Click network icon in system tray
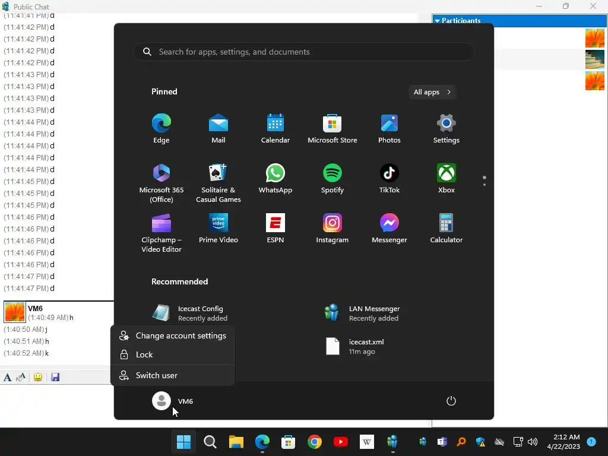This screenshot has height=456, width=608. 518,442
